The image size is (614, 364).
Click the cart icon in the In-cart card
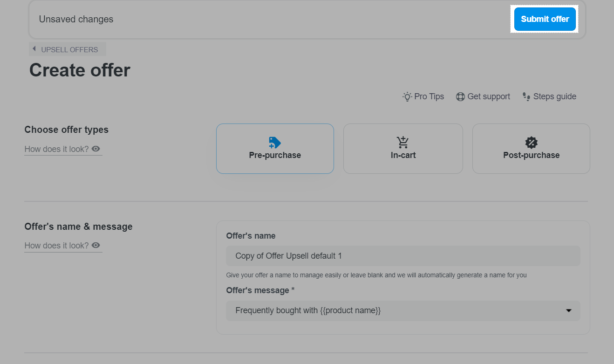pyautogui.click(x=403, y=143)
